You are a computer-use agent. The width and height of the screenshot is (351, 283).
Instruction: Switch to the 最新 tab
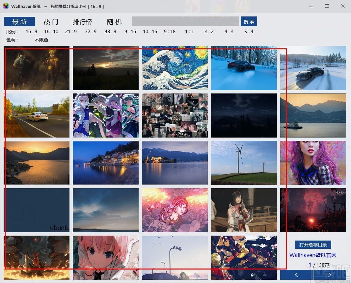19,22
